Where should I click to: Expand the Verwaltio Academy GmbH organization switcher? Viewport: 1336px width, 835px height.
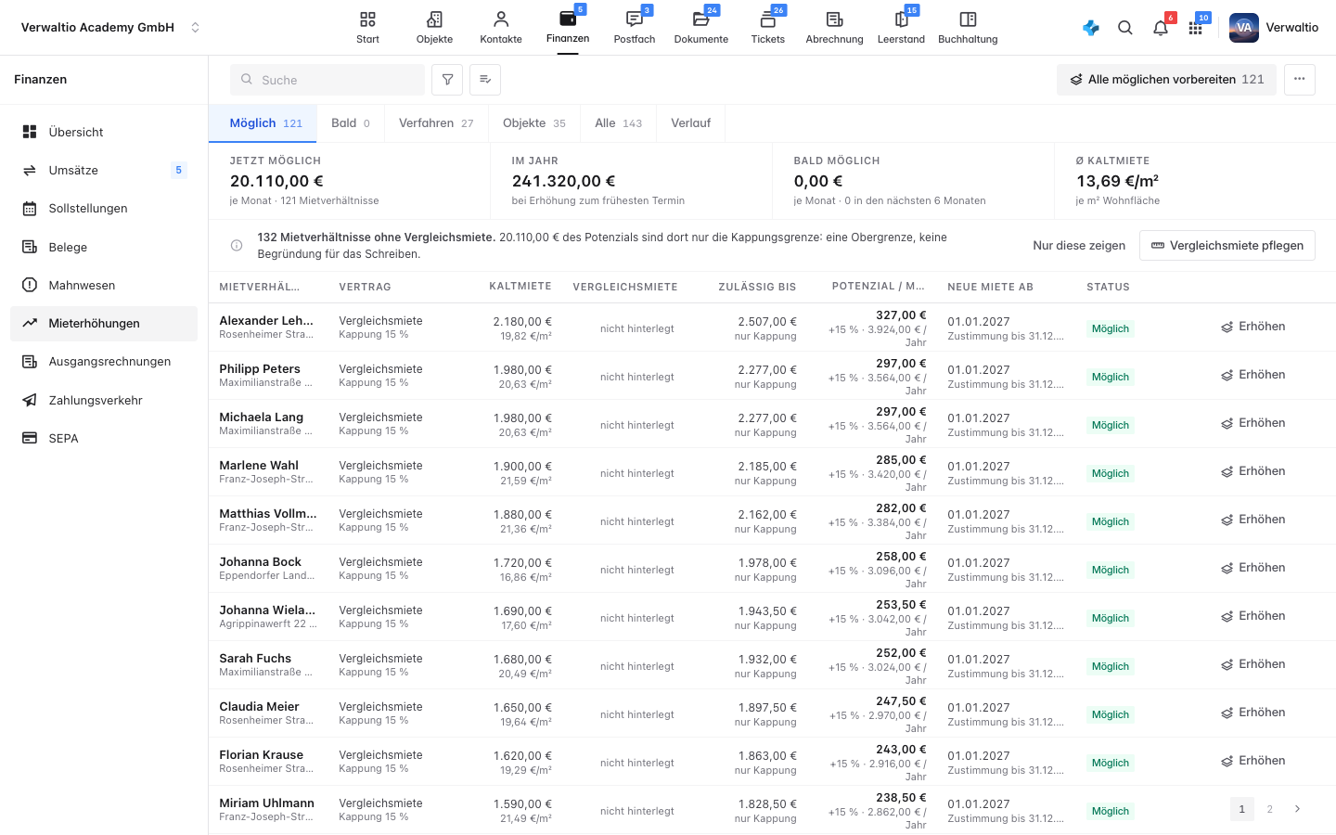click(x=109, y=28)
